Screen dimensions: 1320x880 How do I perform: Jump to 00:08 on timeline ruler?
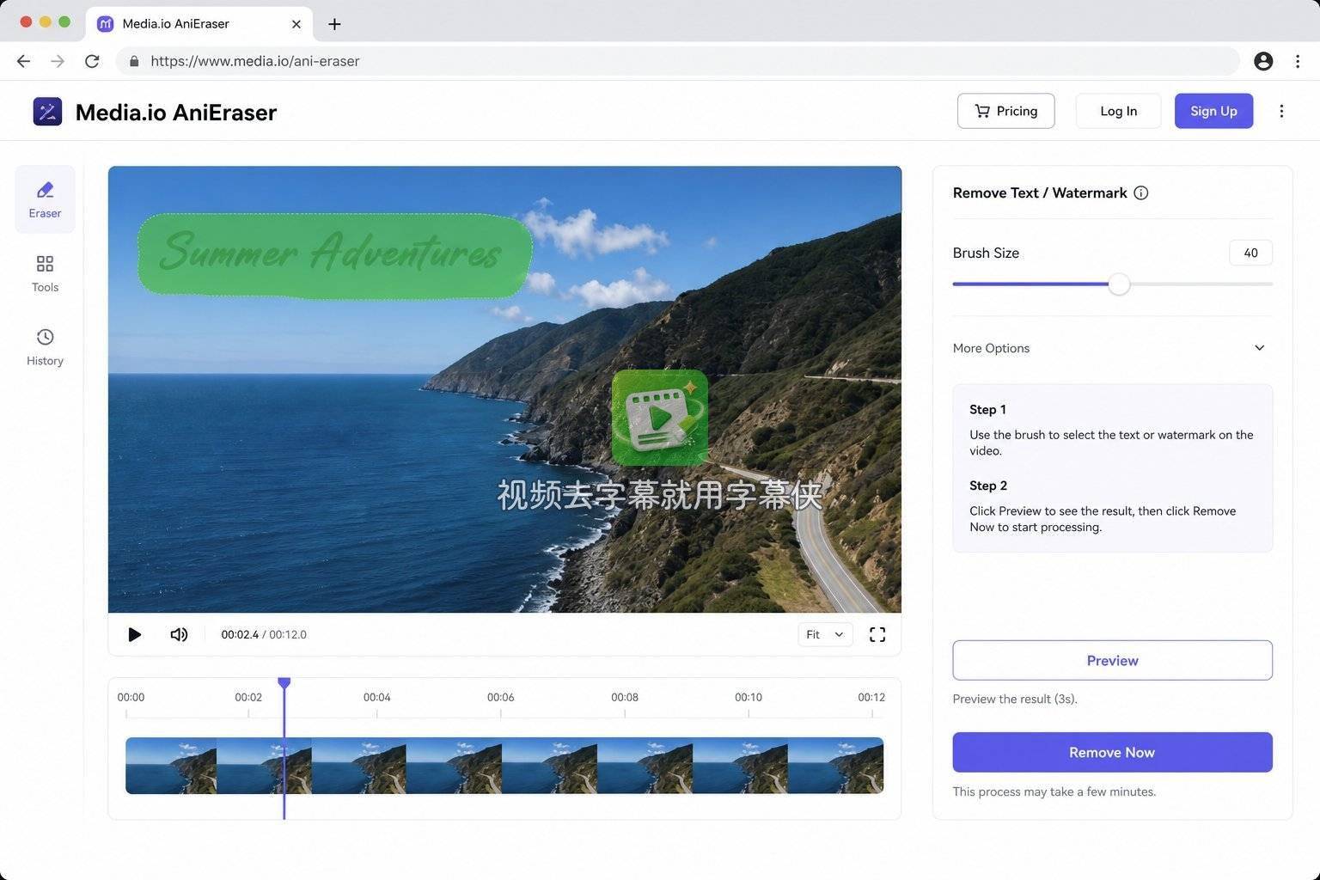[625, 697]
